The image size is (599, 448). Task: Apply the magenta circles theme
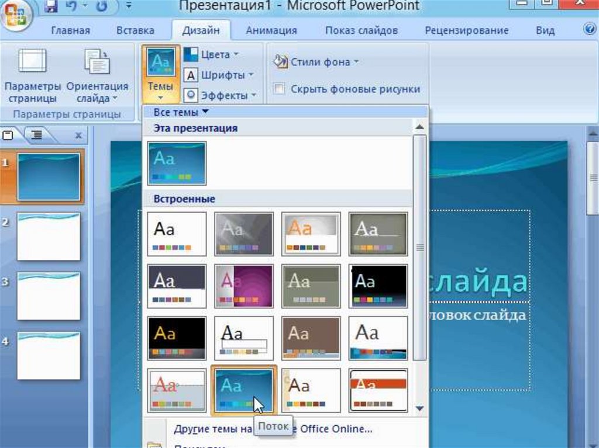(x=244, y=286)
